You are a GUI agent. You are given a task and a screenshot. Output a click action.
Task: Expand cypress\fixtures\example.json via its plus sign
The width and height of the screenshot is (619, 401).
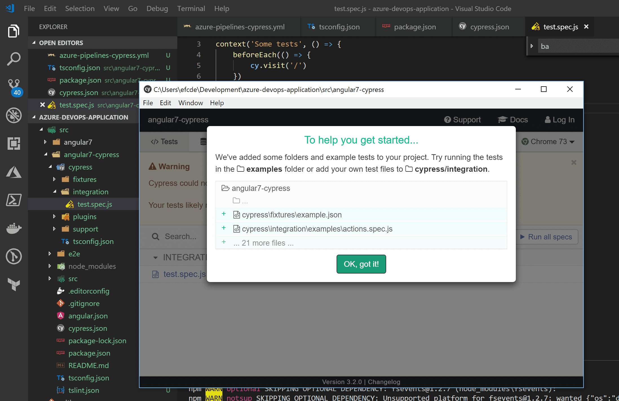224,214
